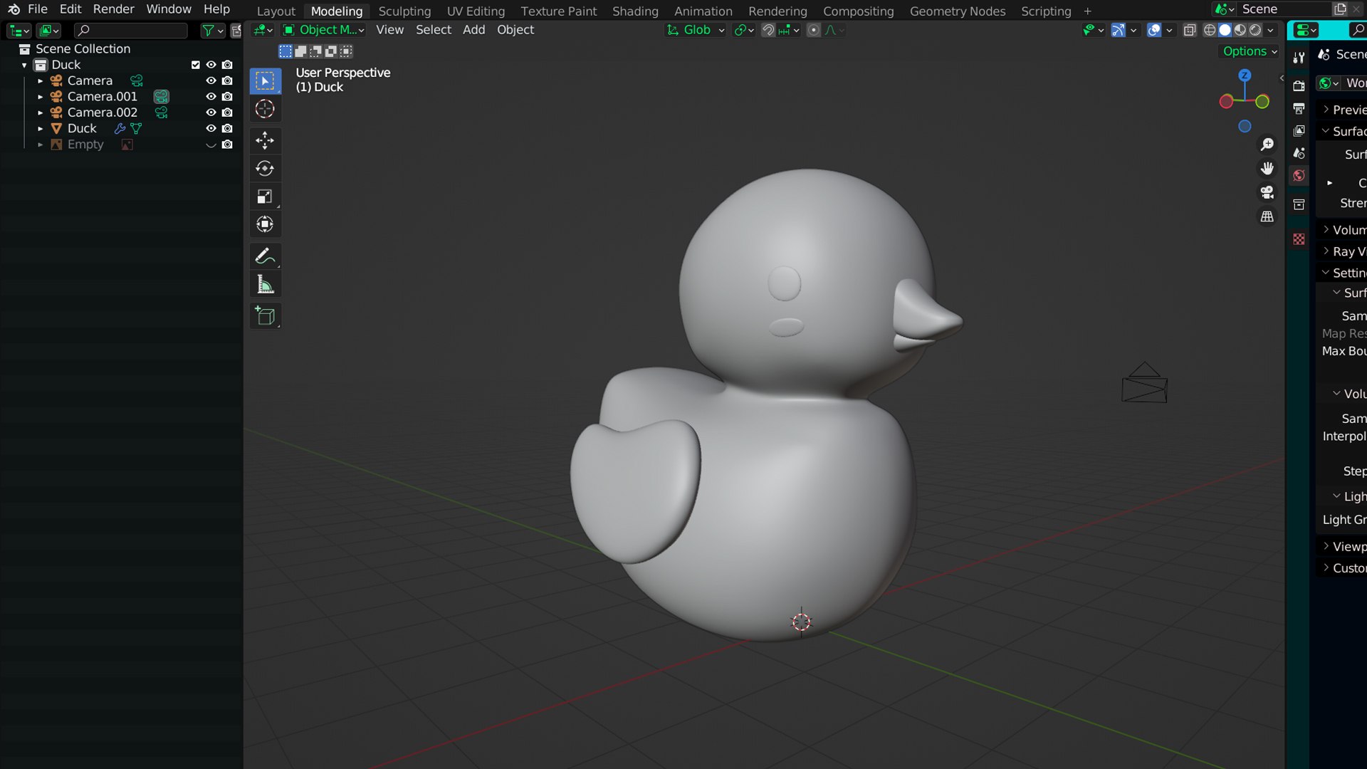The width and height of the screenshot is (1367, 769).
Task: Open the Options dropdown in viewport
Action: pyautogui.click(x=1250, y=51)
